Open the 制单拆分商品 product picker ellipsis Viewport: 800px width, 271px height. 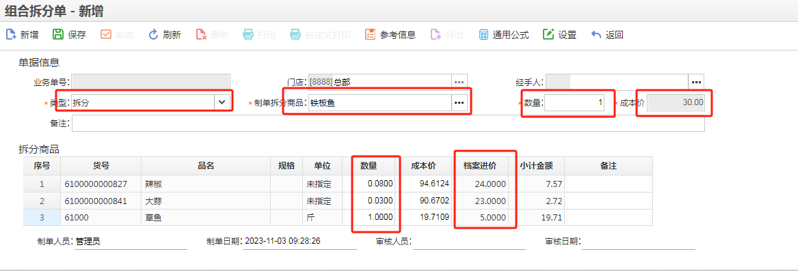coord(459,102)
